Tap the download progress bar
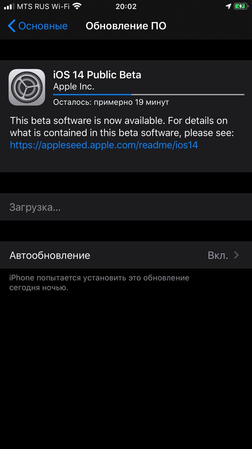252x449 pixels. tap(149, 94)
